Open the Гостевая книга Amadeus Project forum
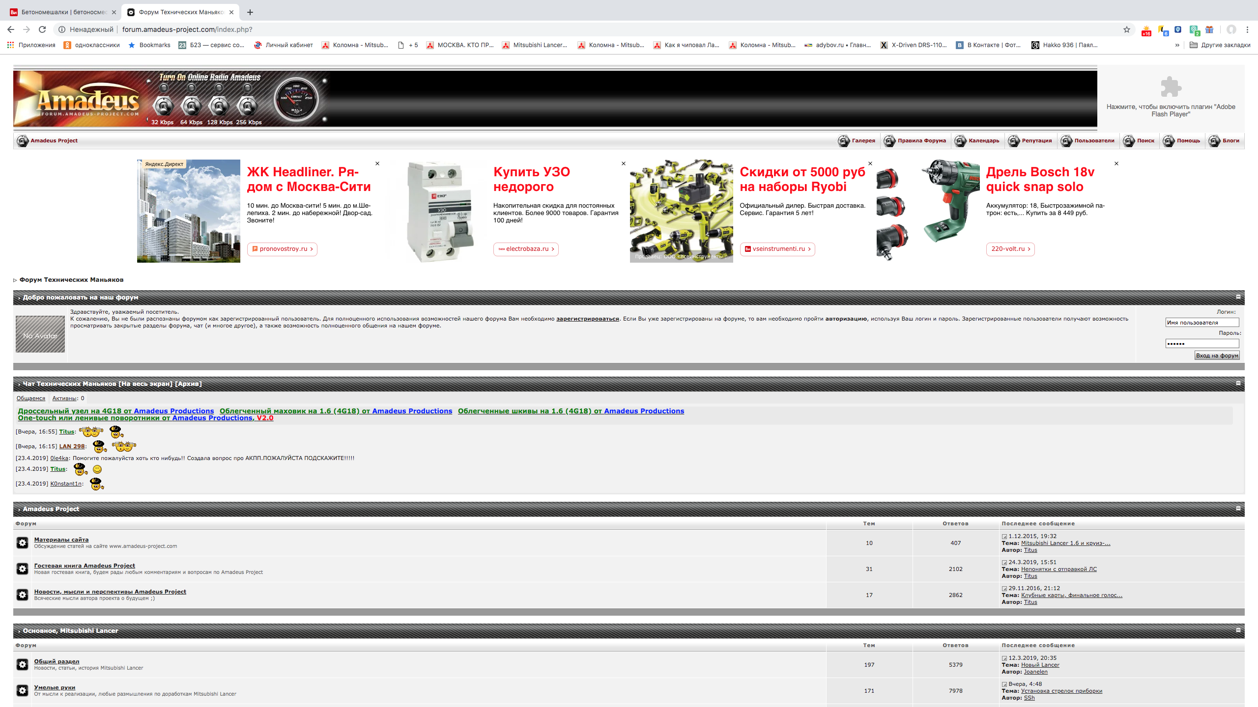 (85, 566)
